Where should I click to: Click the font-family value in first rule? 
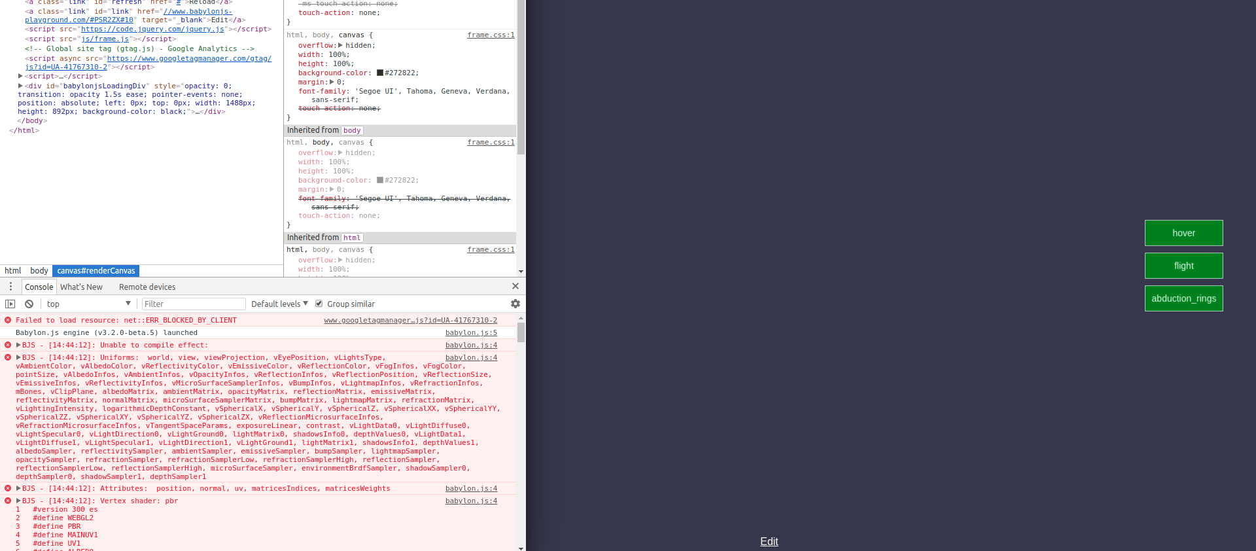(x=411, y=96)
